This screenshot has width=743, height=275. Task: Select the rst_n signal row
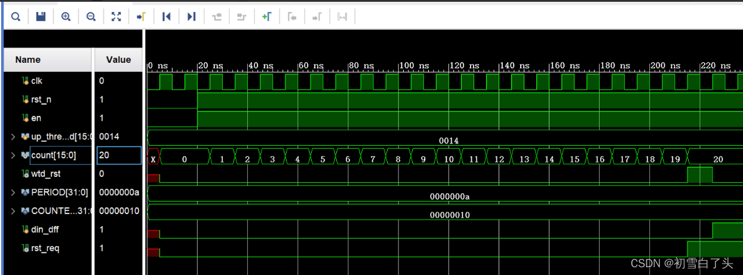[x=48, y=99]
